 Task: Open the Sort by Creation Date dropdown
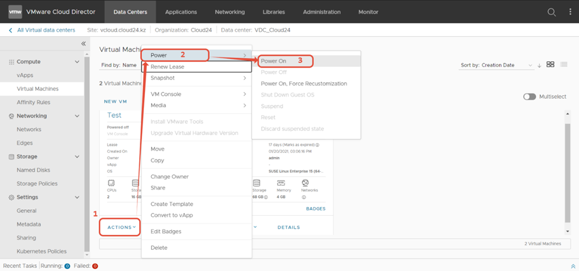tap(497, 65)
